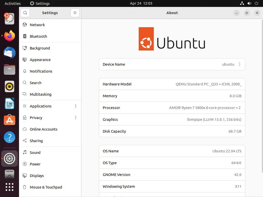The height and width of the screenshot is (197, 263).
Task: Click the Bluetooth icon in the sidebar
Action: tap(25, 36)
